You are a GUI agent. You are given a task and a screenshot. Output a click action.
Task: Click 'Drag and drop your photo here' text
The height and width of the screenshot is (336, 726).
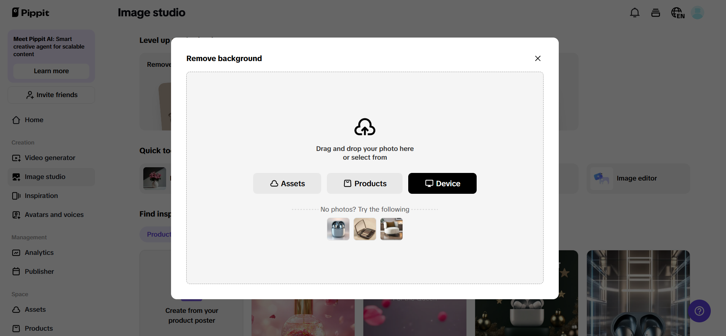[365, 149]
